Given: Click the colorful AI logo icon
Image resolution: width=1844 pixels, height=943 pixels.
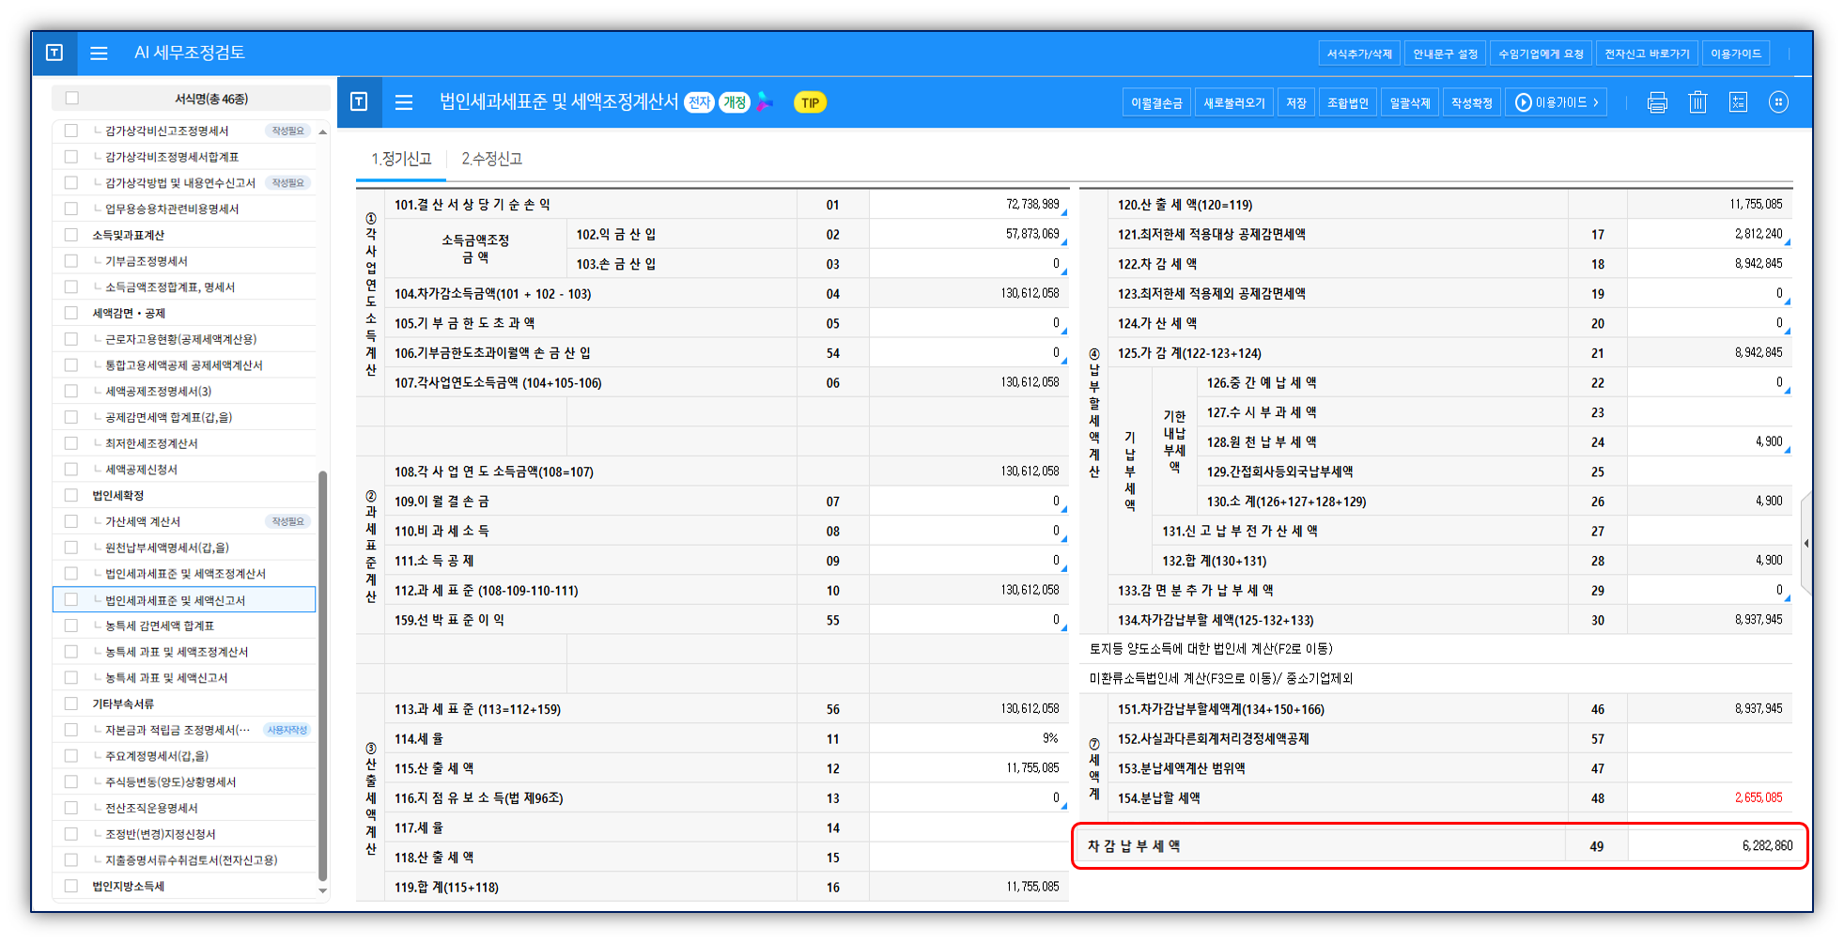Looking at the screenshot, I should click(x=766, y=102).
